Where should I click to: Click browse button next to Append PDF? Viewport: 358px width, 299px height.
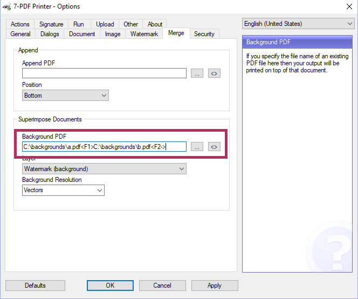pos(197,73)
